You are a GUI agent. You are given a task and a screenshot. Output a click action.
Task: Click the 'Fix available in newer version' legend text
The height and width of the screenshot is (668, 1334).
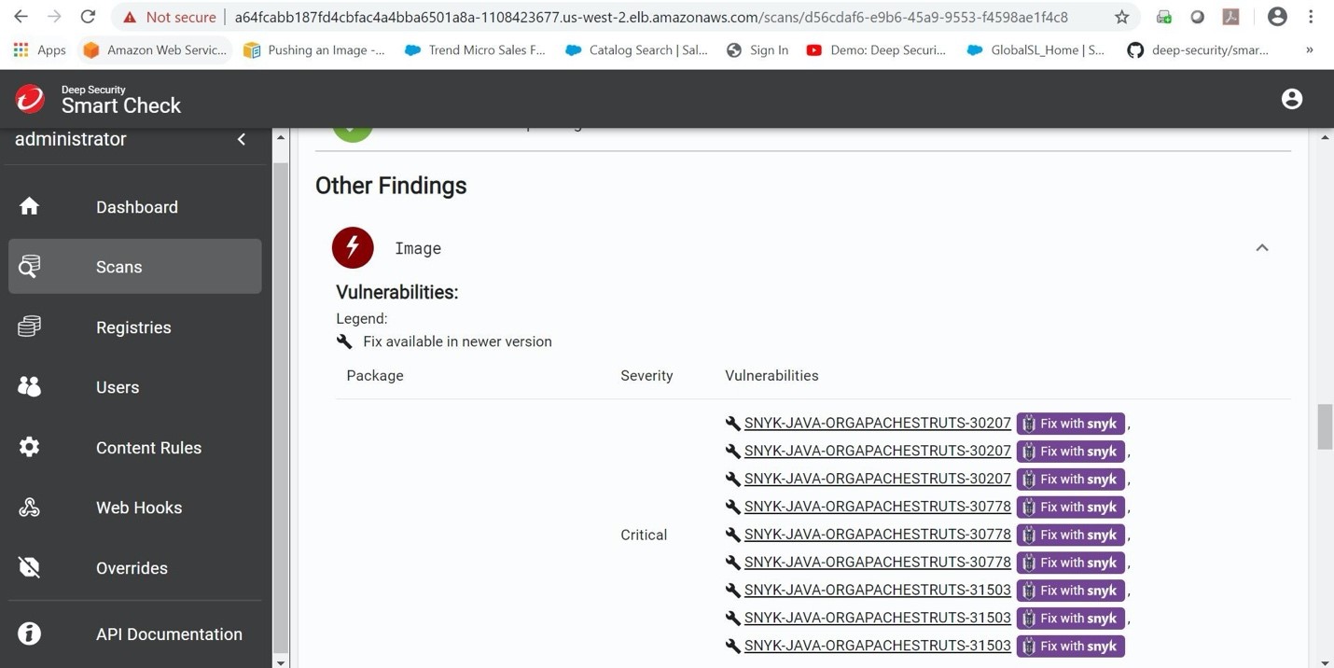tap(457, 341)
